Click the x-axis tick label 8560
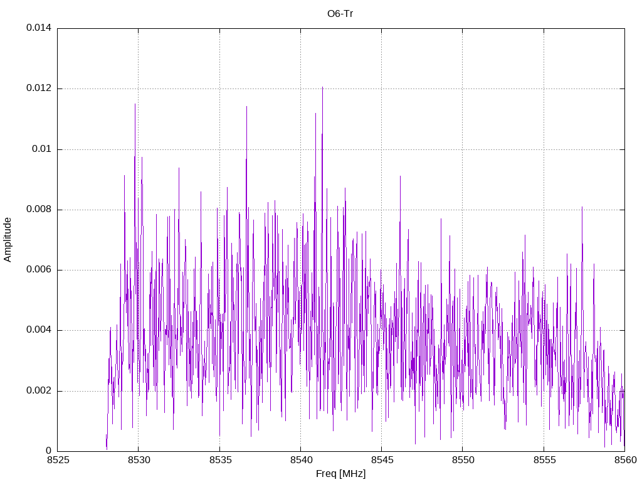This screenshot has width=642, height=482. [625, 460]
